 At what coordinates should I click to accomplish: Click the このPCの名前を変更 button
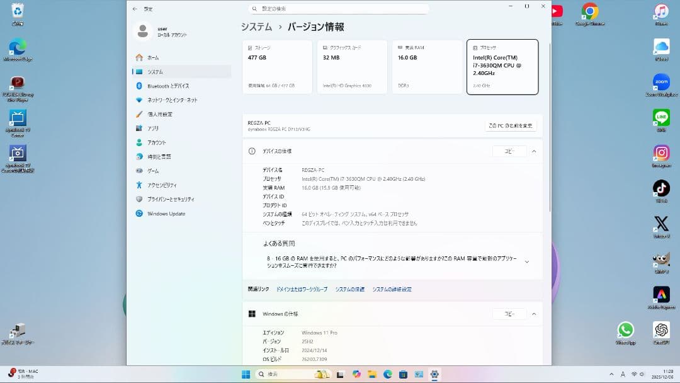tap(511, 125)
